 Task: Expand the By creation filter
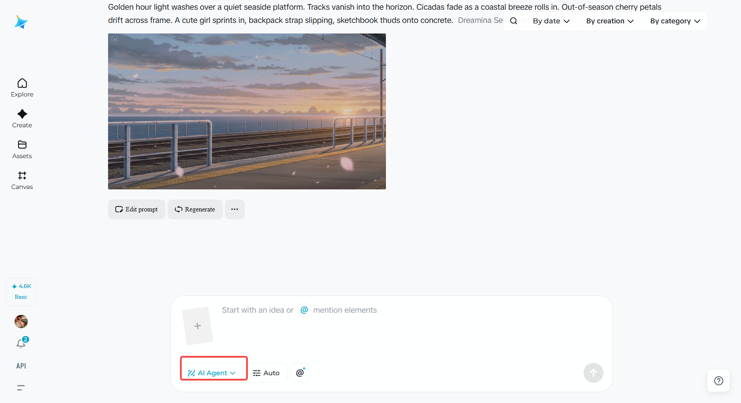610,21
